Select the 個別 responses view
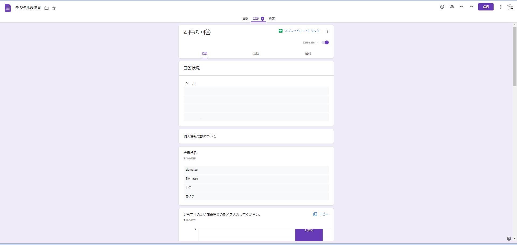This screenshot has height=245, width=517. tap(308, 53)
